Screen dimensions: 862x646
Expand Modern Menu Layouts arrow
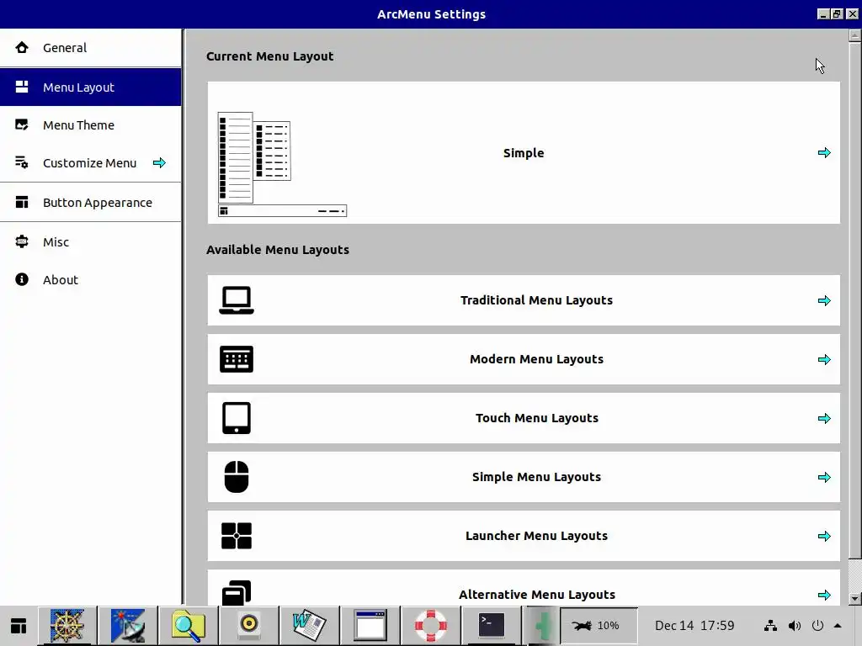(x=824, y=359)
